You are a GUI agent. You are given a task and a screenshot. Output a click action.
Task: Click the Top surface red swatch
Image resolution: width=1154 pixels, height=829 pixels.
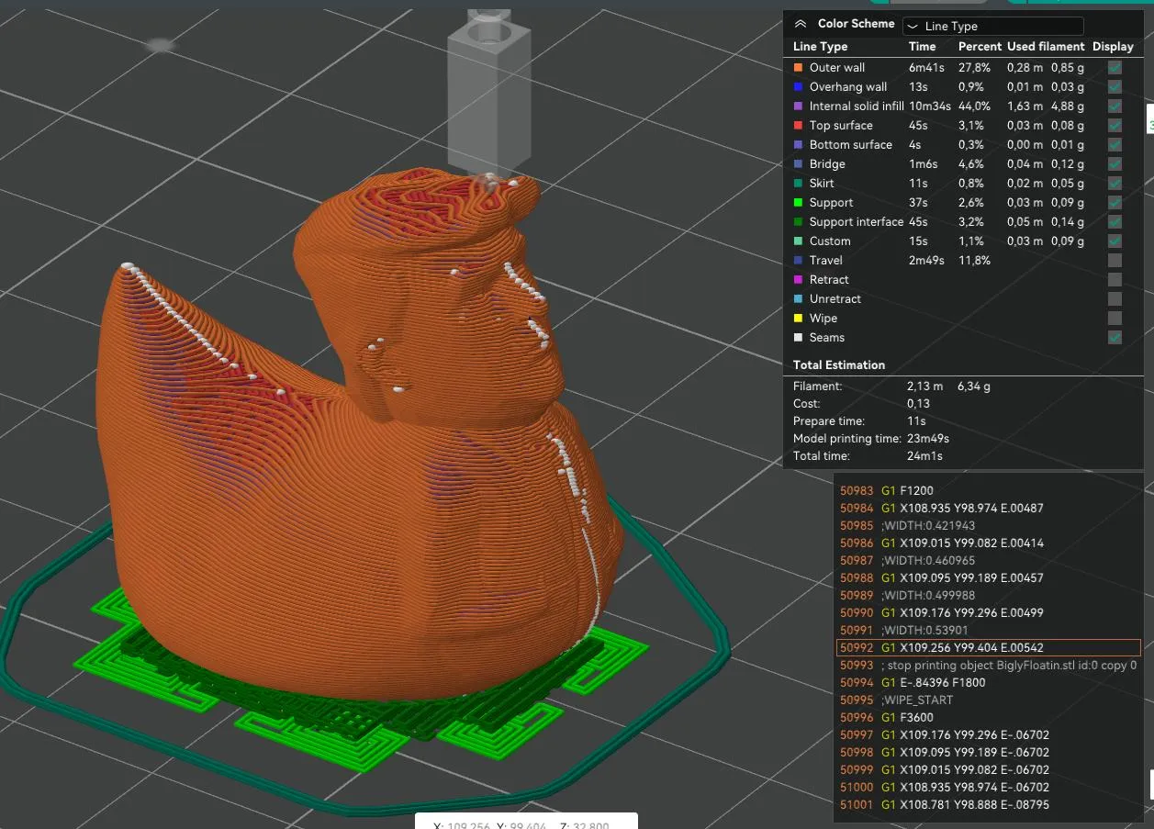click(x=798, y=125)
